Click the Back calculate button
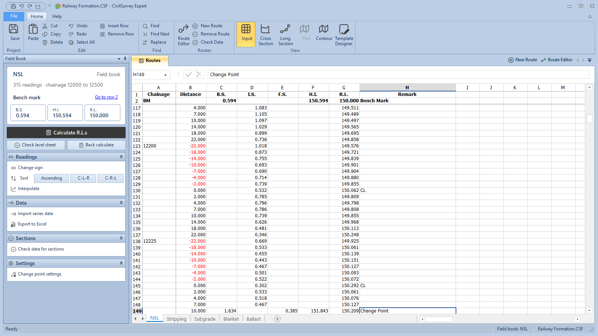 (x=96, y=145)
